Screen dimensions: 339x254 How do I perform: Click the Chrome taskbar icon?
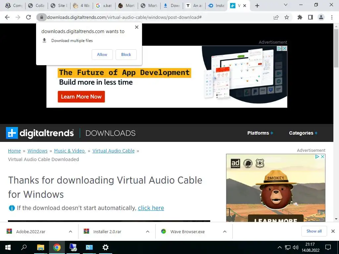click(x=57, y=247)
